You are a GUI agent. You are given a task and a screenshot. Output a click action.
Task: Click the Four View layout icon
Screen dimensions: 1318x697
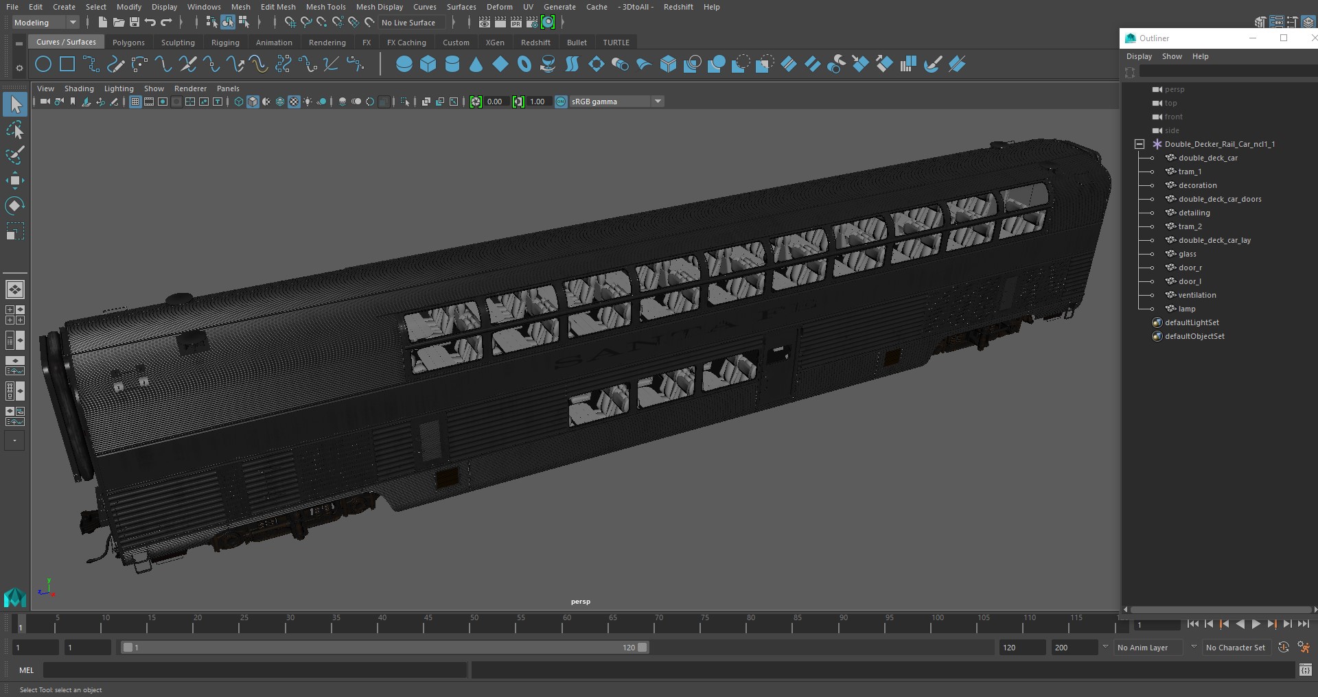pyautogui.click(x=15, y=315)
